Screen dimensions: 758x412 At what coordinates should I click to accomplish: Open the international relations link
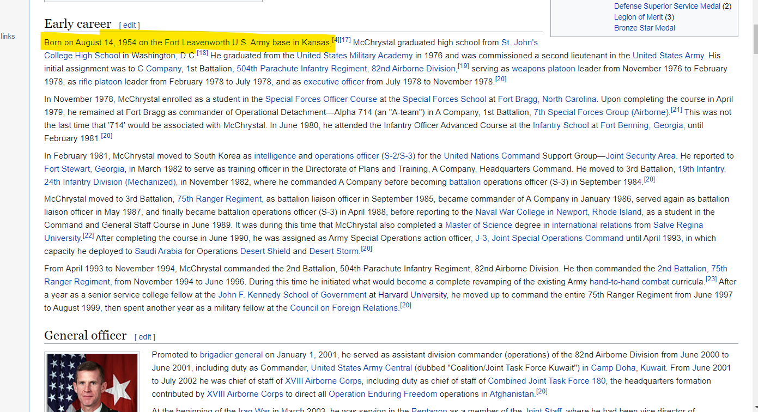[x=592, y=225]
